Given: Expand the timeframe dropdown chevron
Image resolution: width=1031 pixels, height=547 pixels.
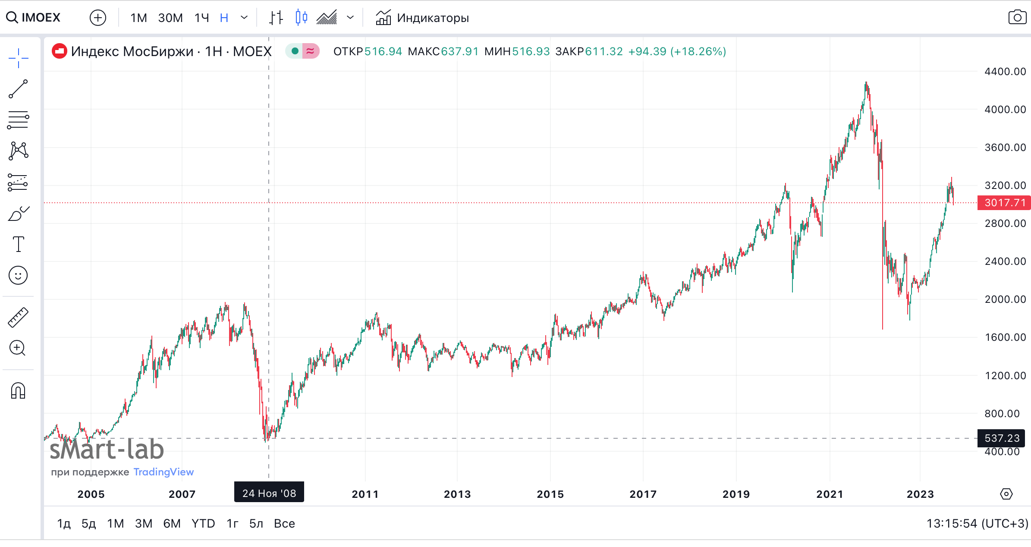Looking at the screenshot, I should point(244,18).
